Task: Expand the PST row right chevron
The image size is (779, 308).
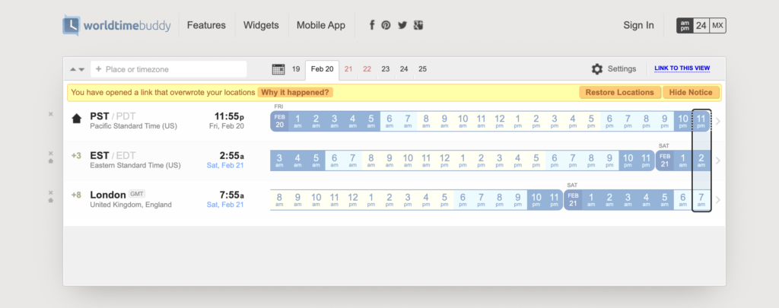Action: pos(717,121)
